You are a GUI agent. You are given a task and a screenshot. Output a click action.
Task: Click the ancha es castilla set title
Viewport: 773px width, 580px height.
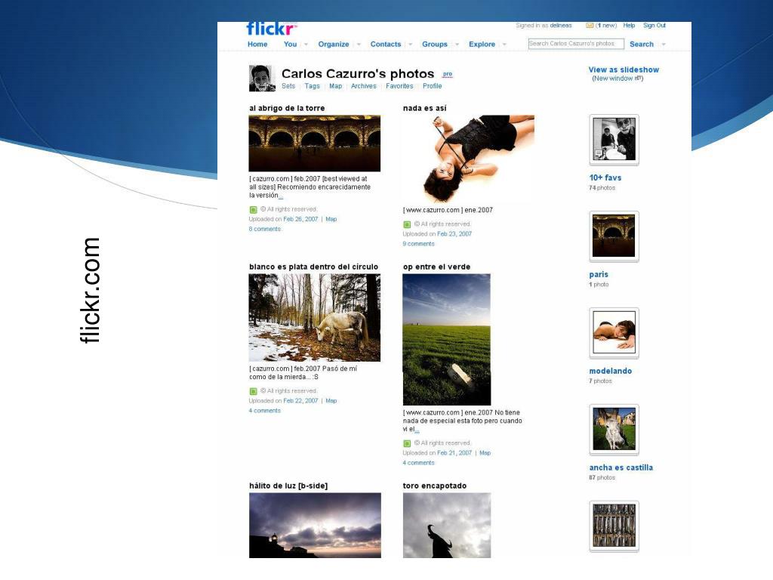pos(621,467)
